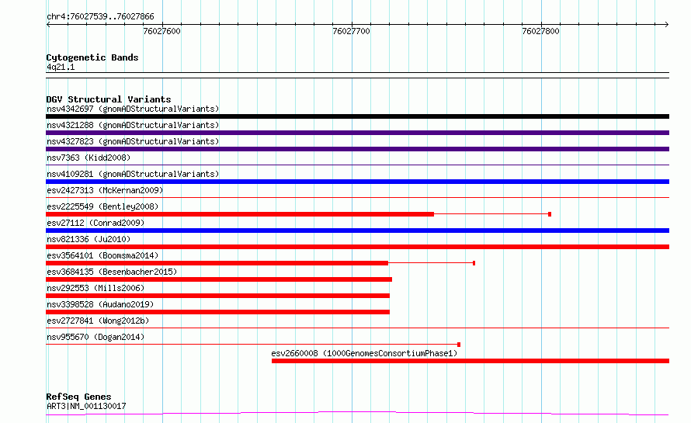Click ruler position 76027700
The width and height of the screenshot is (691, 423).
click(x=351, y=31)
